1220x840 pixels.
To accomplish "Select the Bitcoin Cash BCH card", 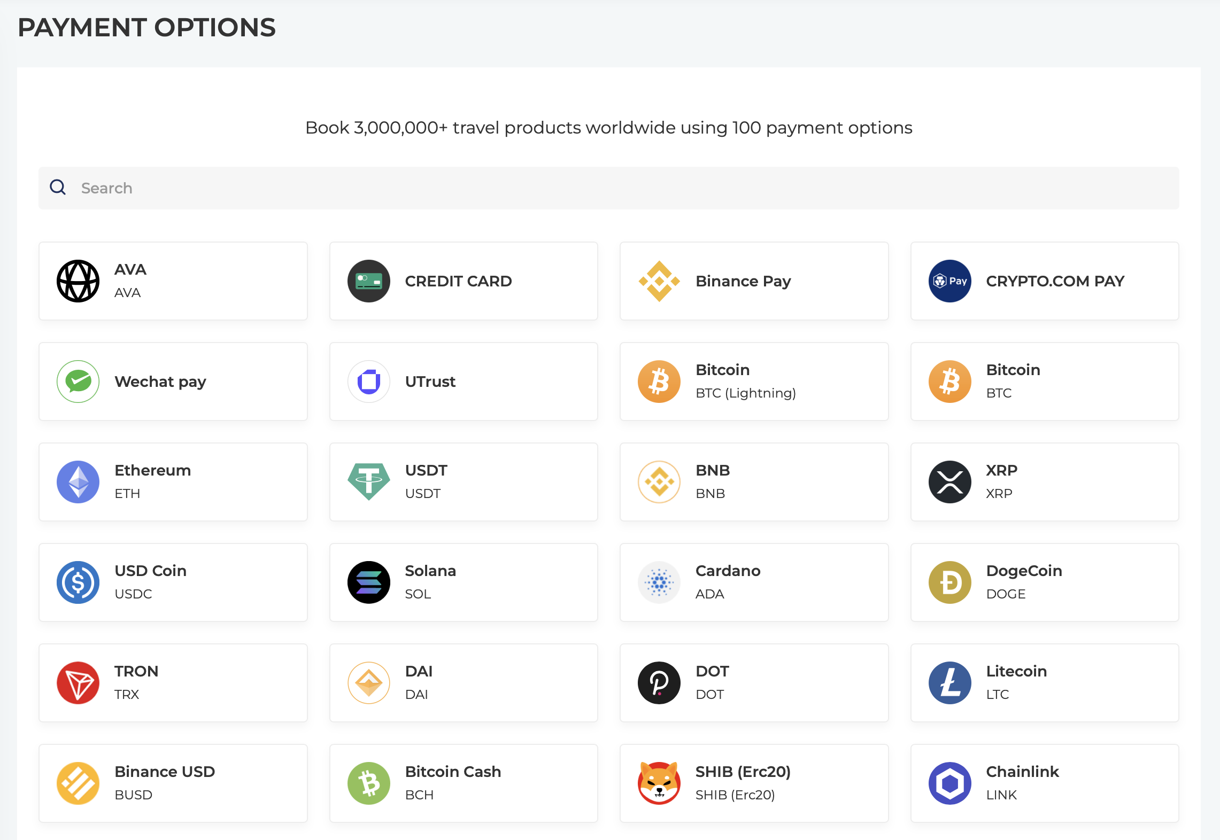I will [x=463, y=783].
